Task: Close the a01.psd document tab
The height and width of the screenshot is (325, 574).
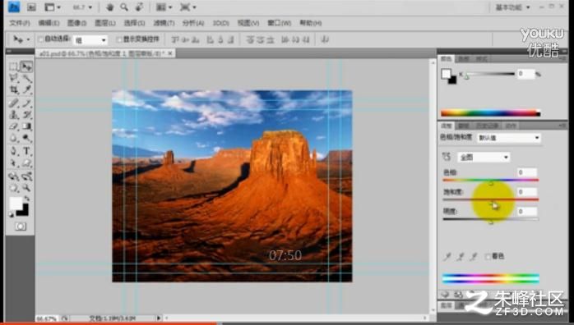Action: [170, 53]
